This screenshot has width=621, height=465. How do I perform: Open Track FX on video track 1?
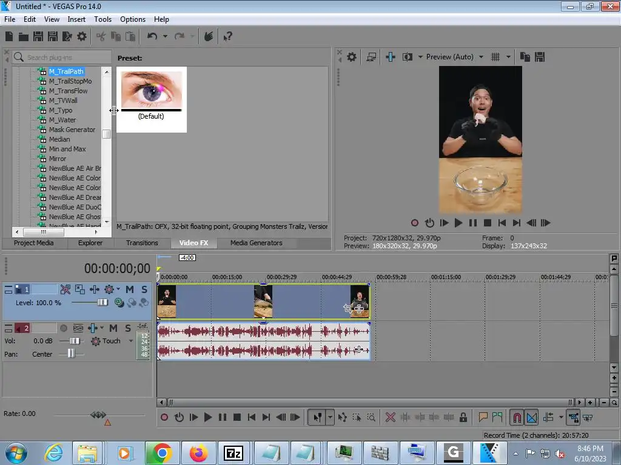pos(94,289)
